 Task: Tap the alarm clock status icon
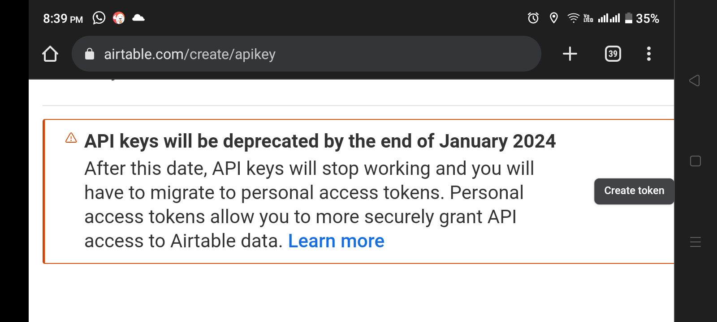(533, 18)
